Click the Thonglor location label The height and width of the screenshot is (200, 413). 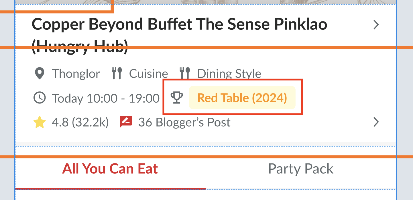(x=76, y=74)
